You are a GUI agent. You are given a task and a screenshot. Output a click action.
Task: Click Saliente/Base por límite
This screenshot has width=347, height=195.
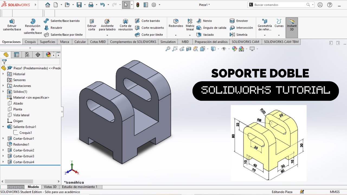(x=63, y=35)
